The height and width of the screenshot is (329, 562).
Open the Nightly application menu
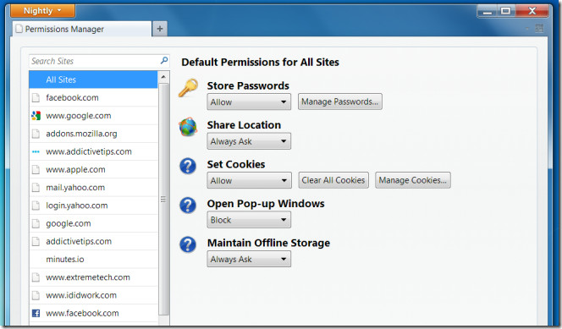tap(42, 11)
